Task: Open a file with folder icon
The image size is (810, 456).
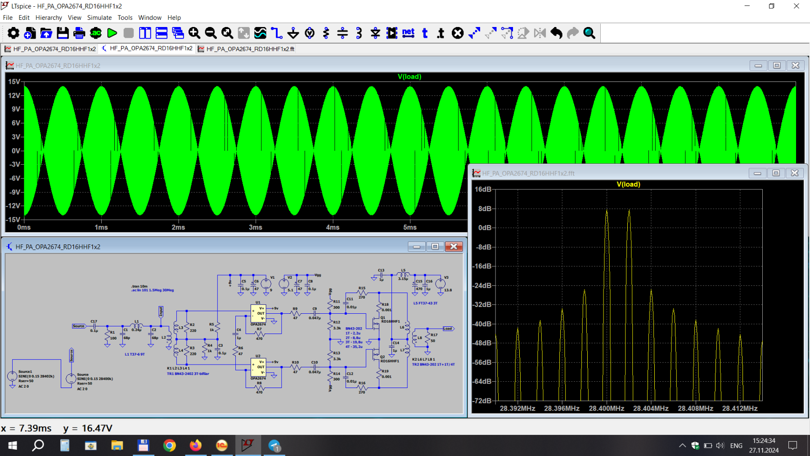Action: click(46, 33)
